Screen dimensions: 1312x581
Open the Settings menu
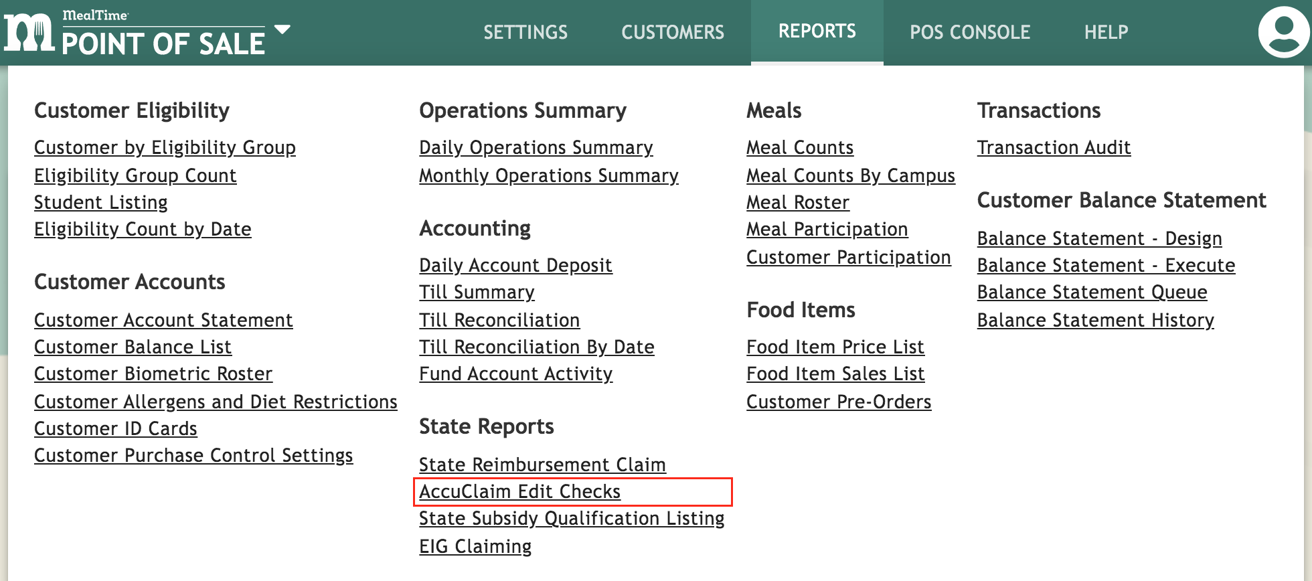point(525,32)
